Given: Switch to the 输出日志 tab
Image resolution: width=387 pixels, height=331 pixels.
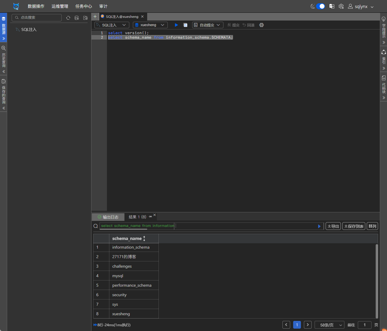Looking at the screenshot, I should click(x=108, y=217).
